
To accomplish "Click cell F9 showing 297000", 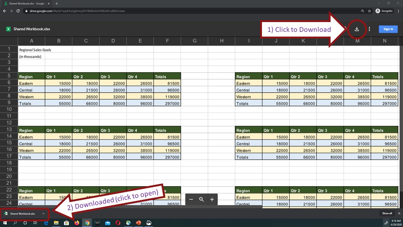I will point(167,103).
